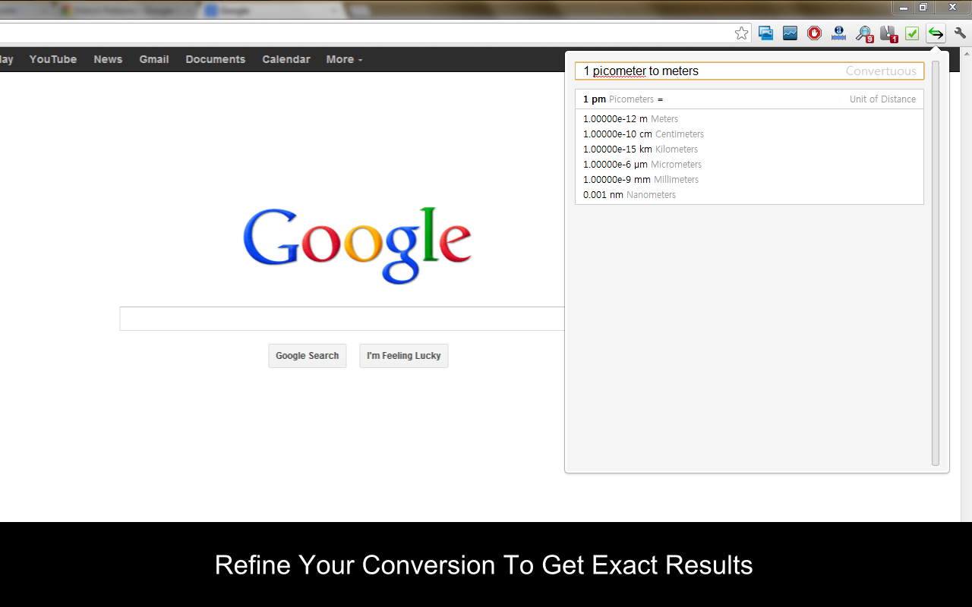972x607 pixels.
Task: Click the magnifier extension with badge 9
Action: click(863, 34)
